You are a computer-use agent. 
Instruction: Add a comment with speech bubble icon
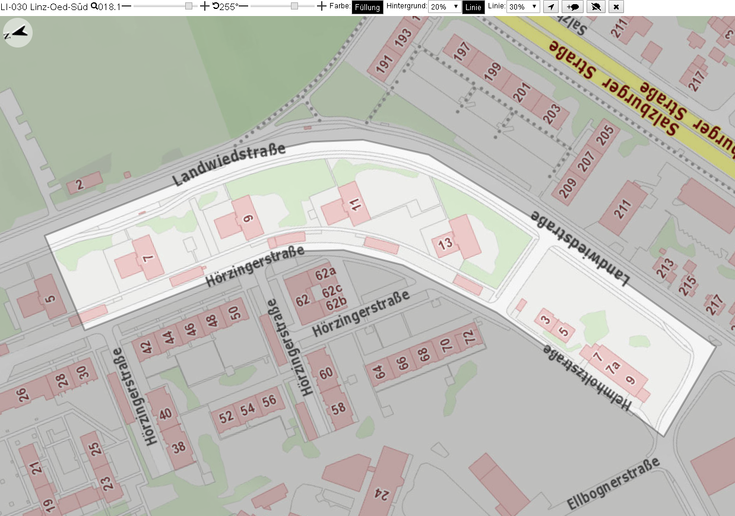(573, 7)
